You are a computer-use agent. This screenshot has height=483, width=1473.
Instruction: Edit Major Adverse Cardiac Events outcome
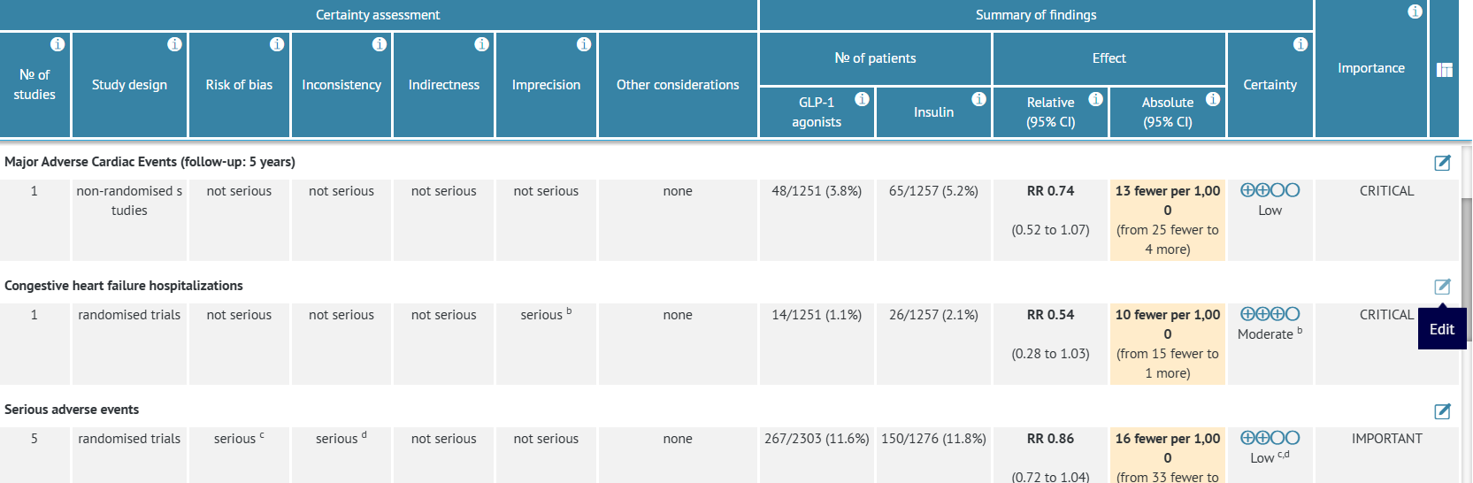click(x=1442, y=162)
